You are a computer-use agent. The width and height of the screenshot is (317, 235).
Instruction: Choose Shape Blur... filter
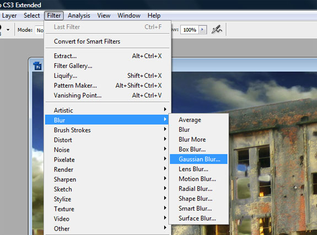pyautogui.click(x=198, y=199)
